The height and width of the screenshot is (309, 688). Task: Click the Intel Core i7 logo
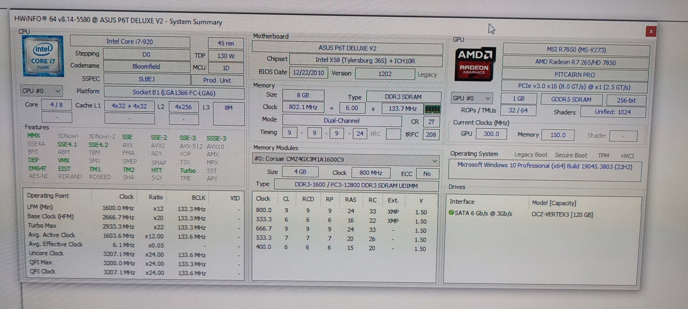[43, 56]
